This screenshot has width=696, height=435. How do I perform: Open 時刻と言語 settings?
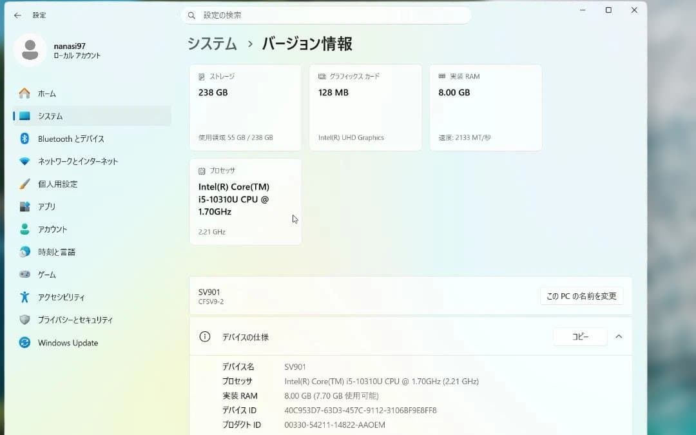pyautogui.click(x=92, y=252)
